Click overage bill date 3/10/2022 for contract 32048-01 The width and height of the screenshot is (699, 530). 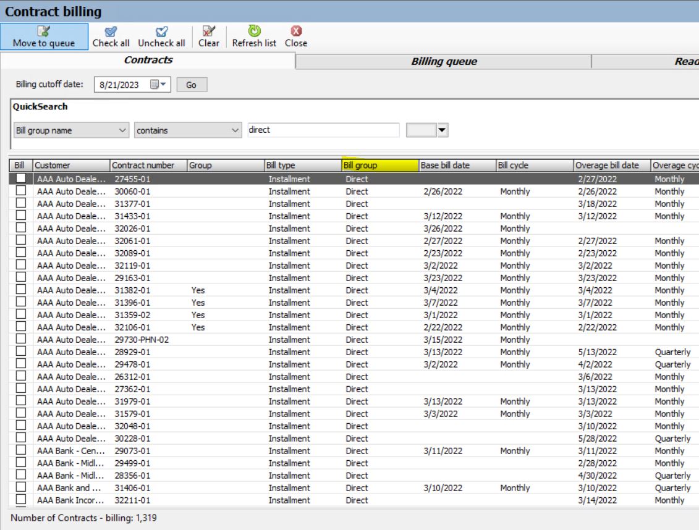click(x=598, y=426)
